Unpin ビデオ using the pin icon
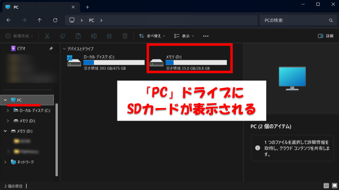 [51, 49]
